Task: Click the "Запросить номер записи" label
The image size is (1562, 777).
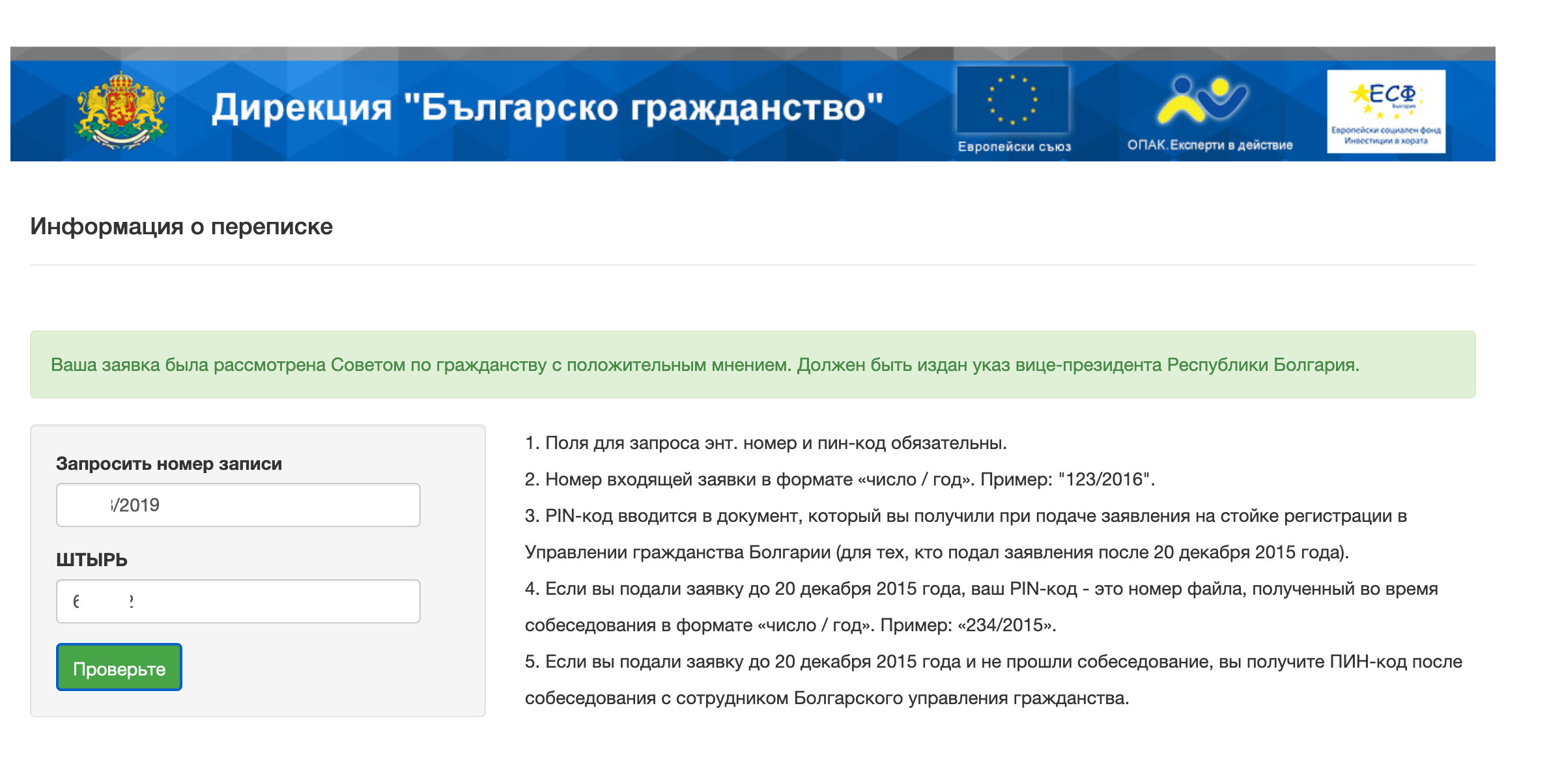Action: tap(169, 464)
